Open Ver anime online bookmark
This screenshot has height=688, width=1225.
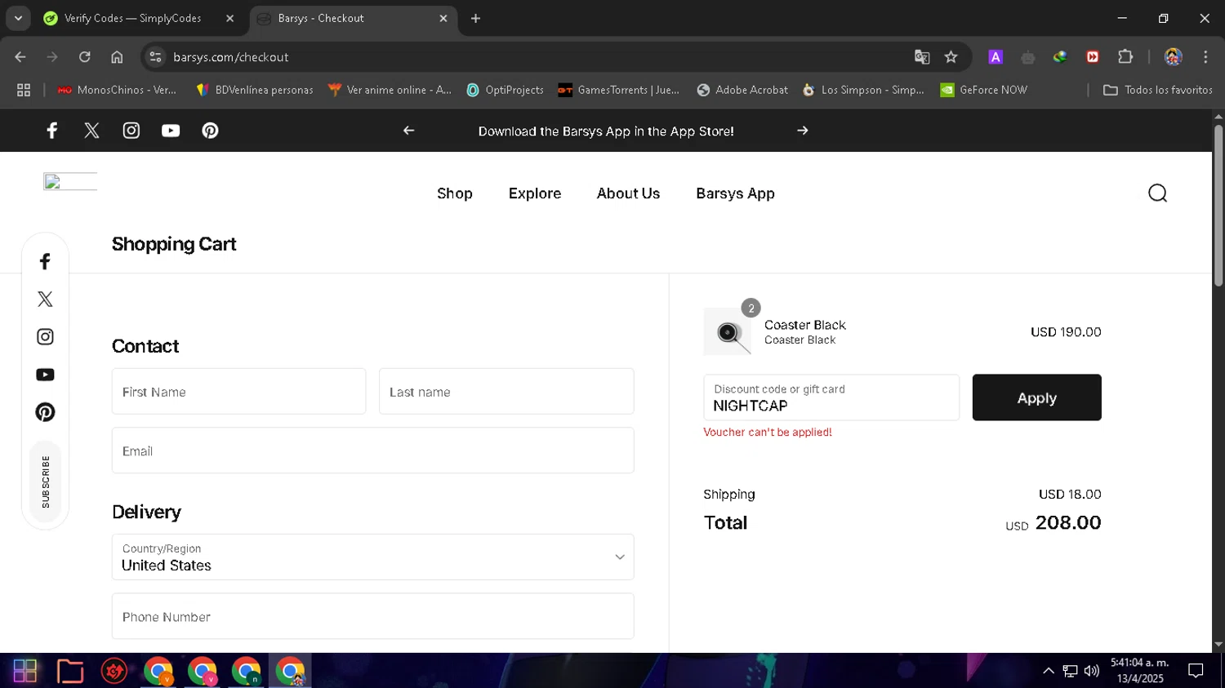(390, 90)
